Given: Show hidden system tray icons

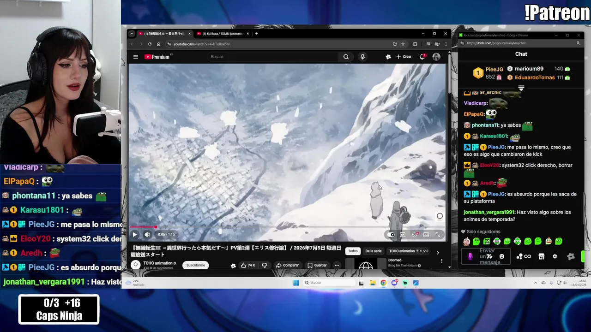Looking at the screenshot, I should click(536, 283).
